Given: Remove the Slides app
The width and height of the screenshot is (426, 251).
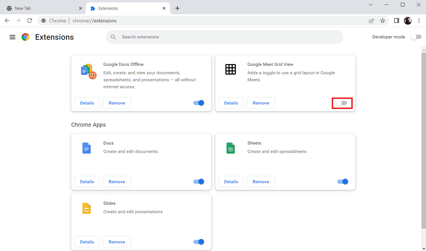Looking at the screenshot, I should (117, 241).
